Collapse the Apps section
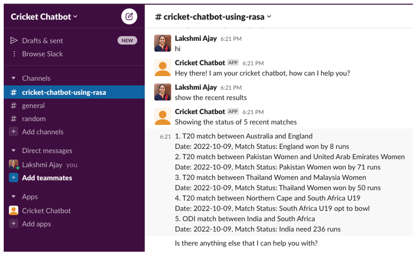The height and width of the screenshot is (255, 417). point(14,197)
